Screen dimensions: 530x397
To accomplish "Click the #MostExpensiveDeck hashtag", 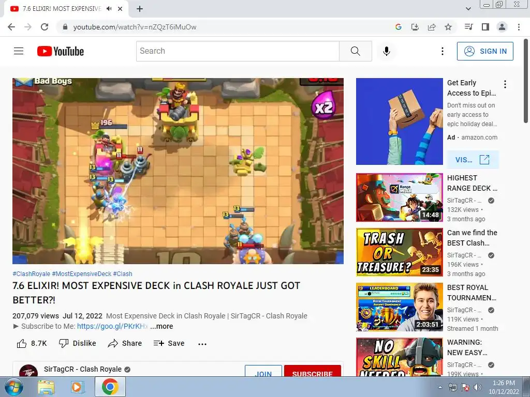I will click(x=82, y=274).
